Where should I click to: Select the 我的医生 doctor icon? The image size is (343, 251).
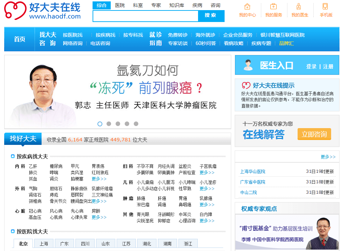click(x=299, y=7)
